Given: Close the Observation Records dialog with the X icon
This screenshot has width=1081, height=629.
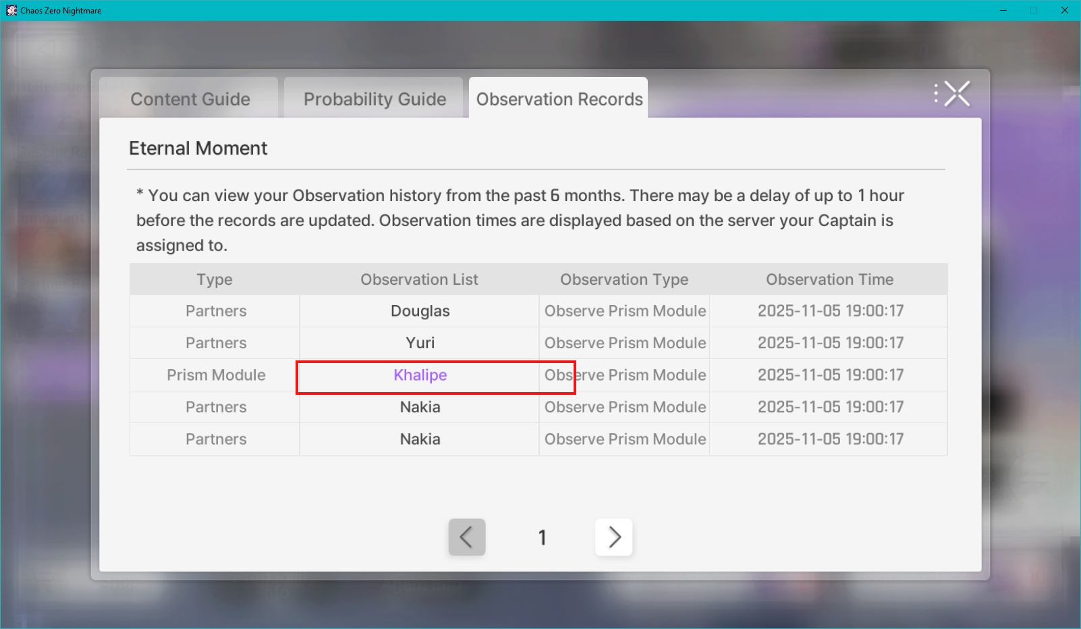Looking at the screenshot, I should coord(956,94).
